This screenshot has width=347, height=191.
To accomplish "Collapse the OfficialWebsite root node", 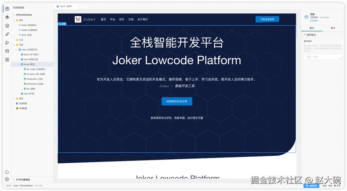I will point(14,15).
